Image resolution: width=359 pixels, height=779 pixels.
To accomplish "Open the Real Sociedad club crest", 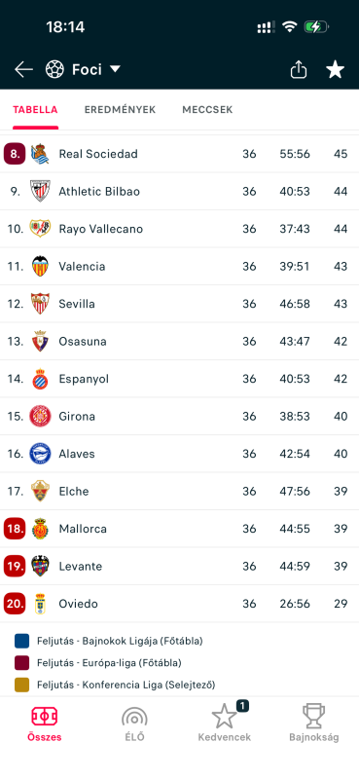I will tap(40, 154).
